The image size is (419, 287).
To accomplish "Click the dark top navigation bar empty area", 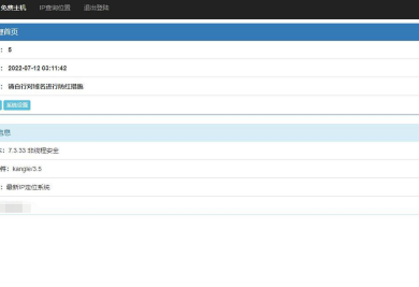I will [259, 8].
